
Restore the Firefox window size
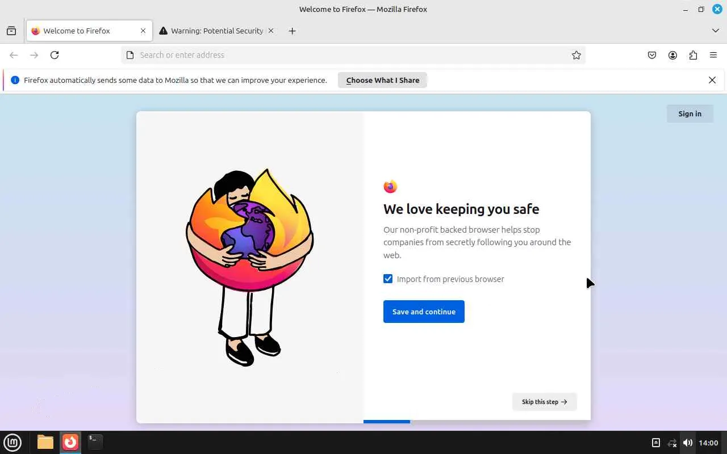pos(701,9)
